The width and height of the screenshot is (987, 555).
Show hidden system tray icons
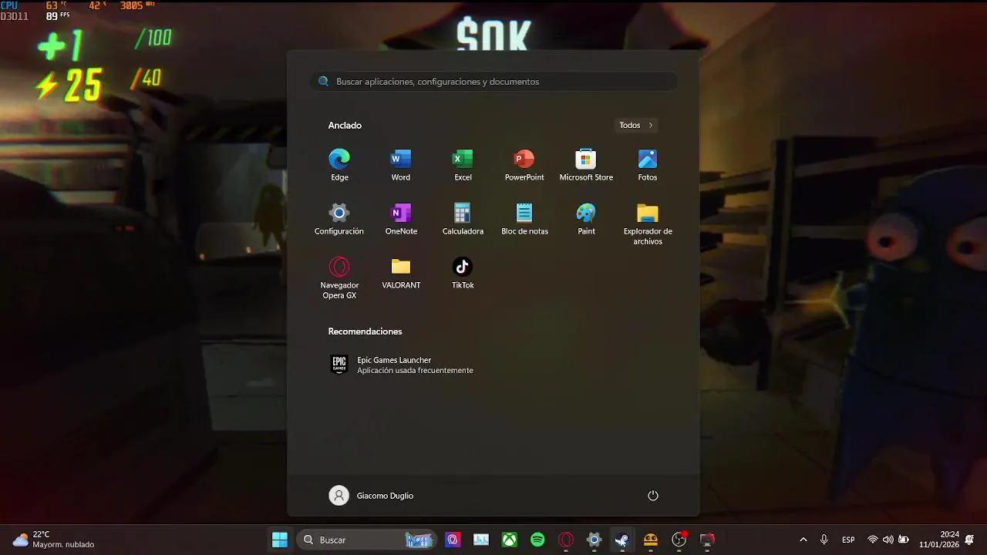[803, 540]
